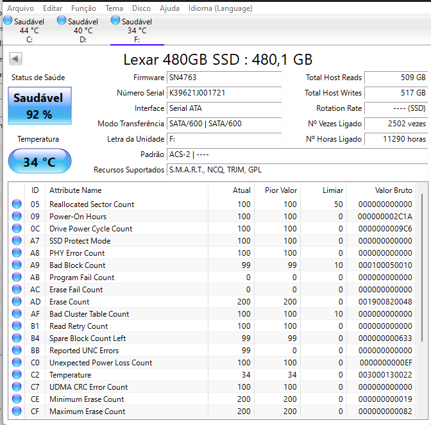This screenshot has width=431, height=425.
Task: Select the Power-On Hours raw value 000000002C1A
Action: tap(385, 217)
